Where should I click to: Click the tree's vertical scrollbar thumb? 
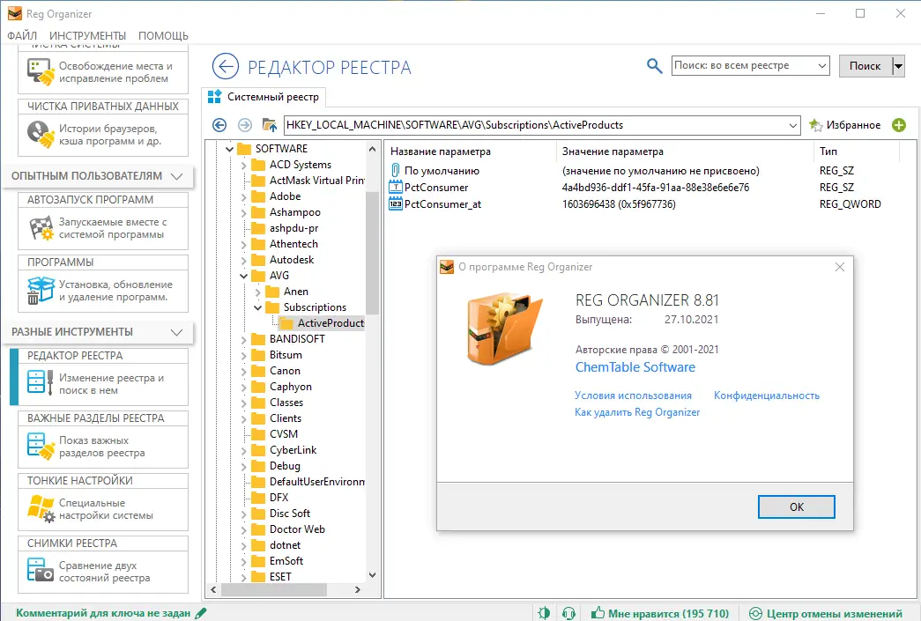(x=372, y=253)
